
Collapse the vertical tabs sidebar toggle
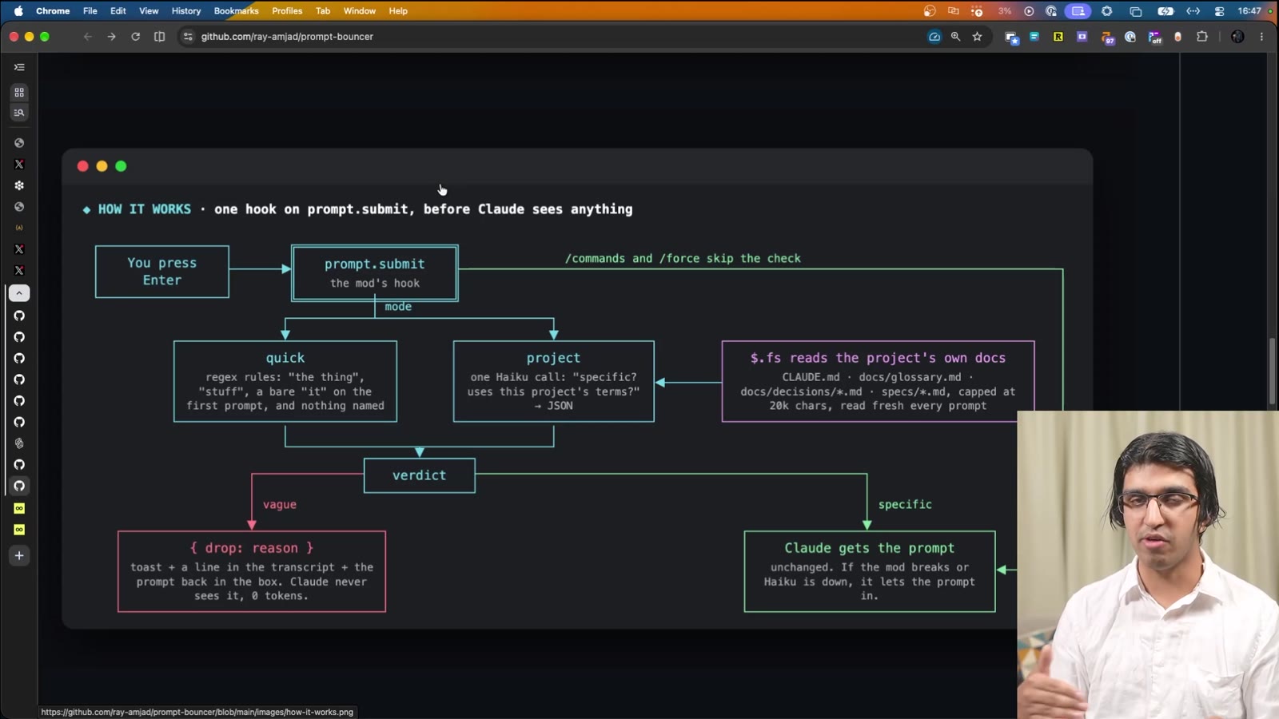click(19, 67)
